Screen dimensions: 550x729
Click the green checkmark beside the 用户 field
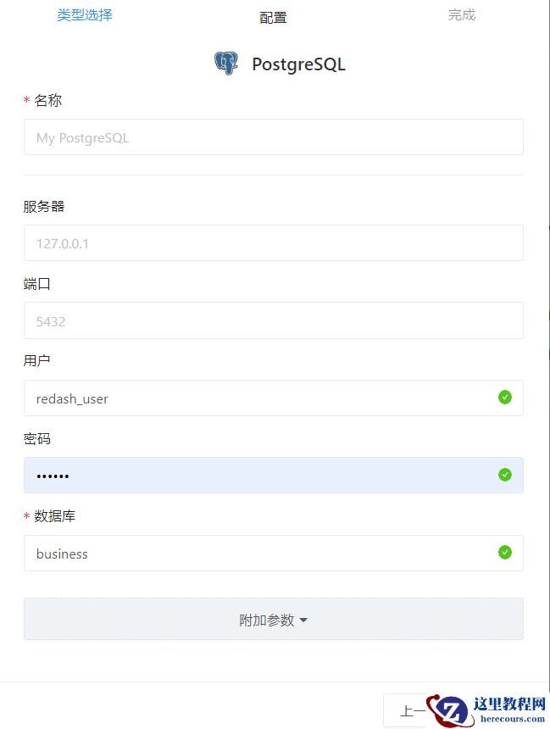tap(505, 397)
